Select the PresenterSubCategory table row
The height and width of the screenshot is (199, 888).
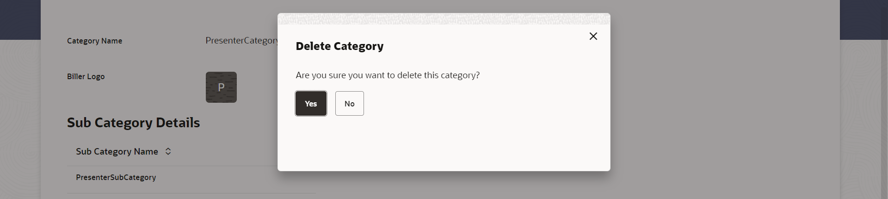[x=116, y=177]
